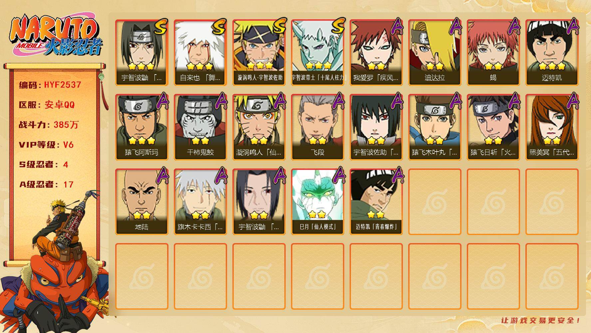
Task: Click the 旗木卡卡西 ninja card
Action: point(200,202)
